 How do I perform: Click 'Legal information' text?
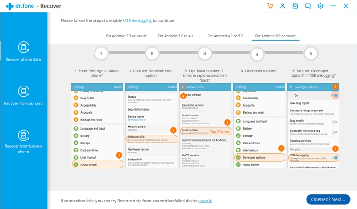(139, 109)
